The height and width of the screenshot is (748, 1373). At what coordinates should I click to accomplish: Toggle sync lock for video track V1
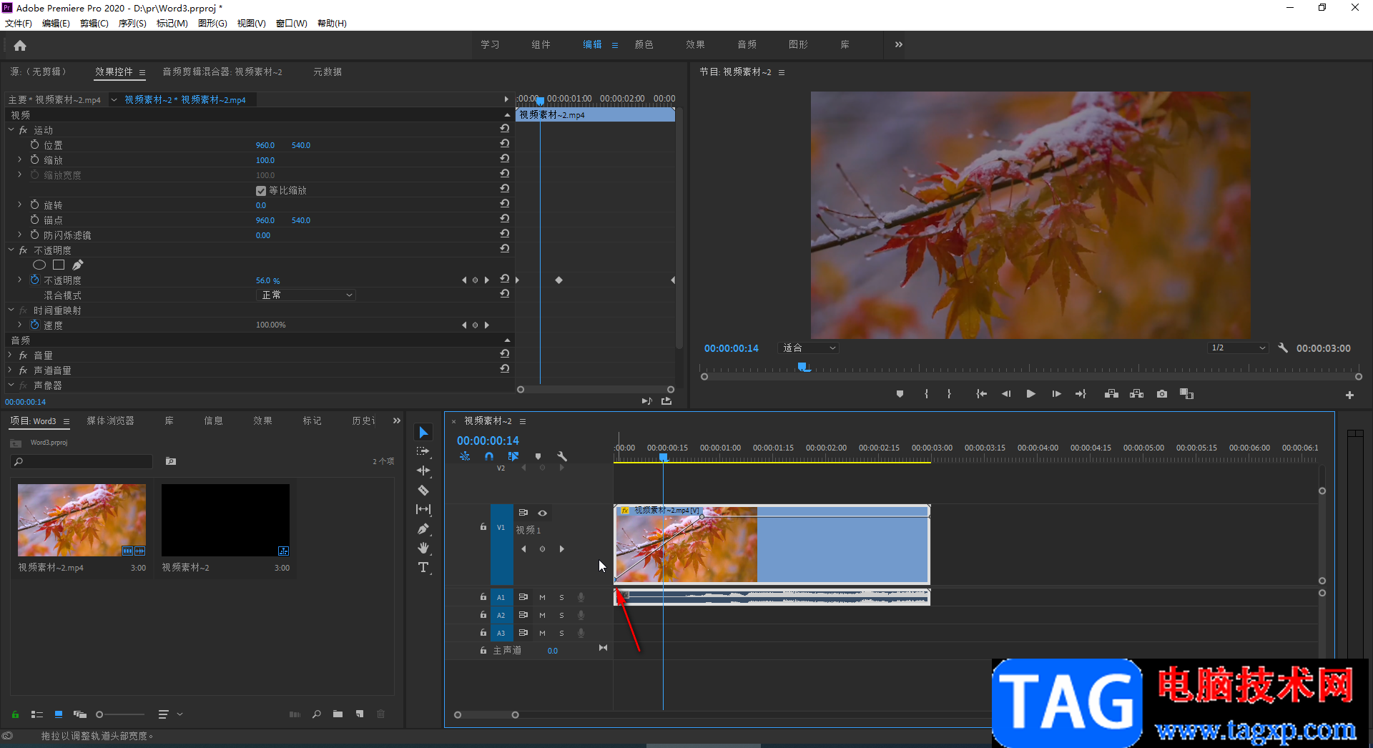[x=523, y=513]
